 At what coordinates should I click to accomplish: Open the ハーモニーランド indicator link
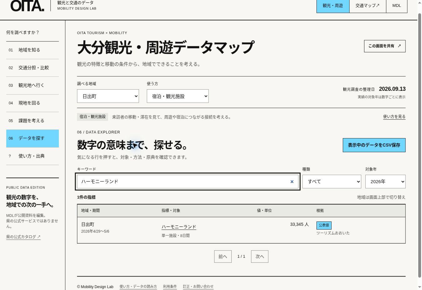(x=179, y=227)
